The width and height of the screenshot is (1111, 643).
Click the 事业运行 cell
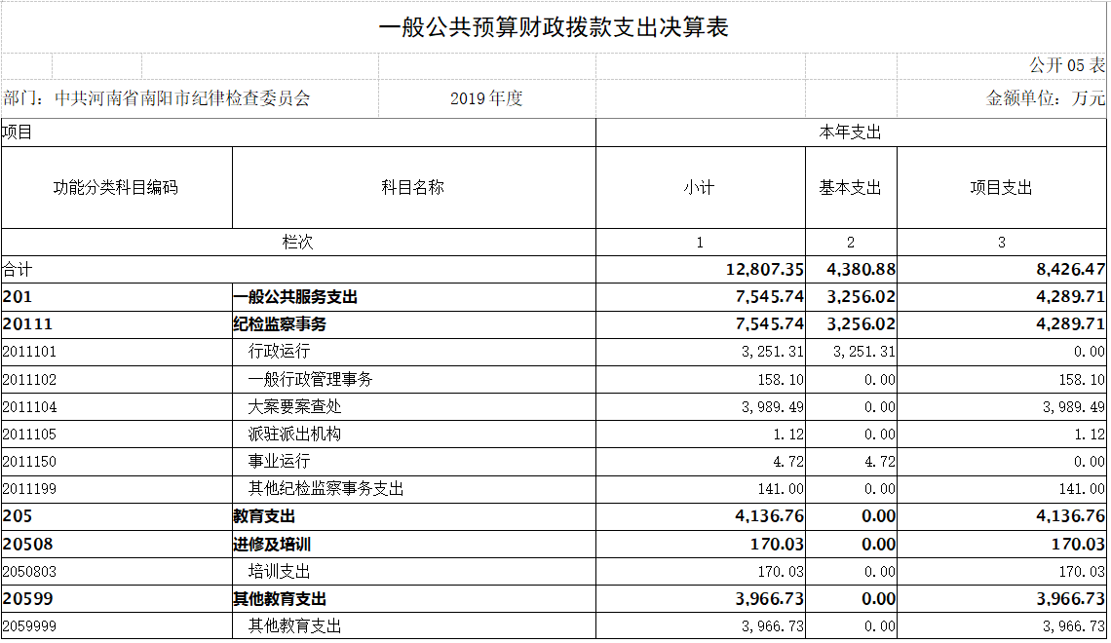click(414, 462)
